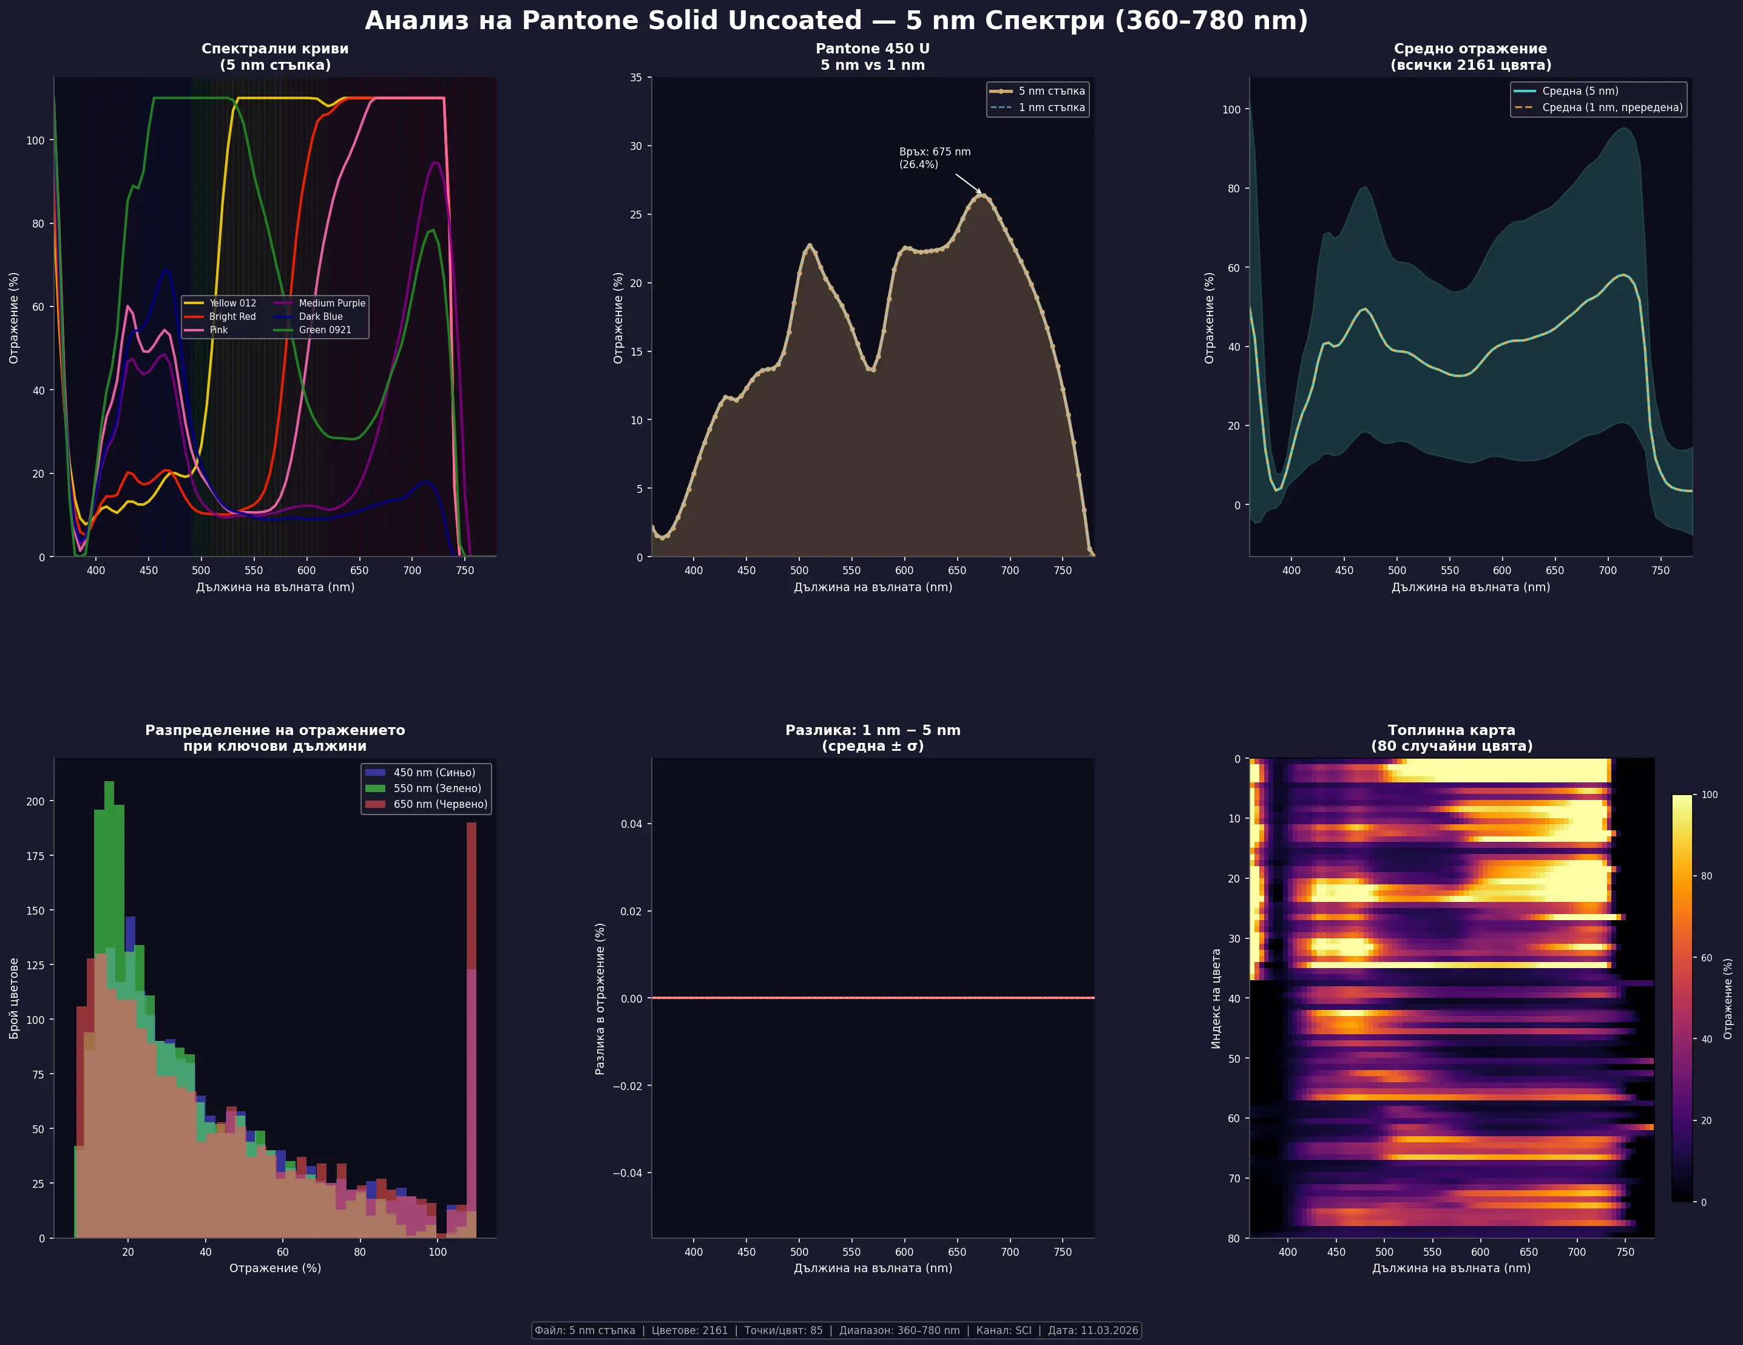Click the colorbar's vertical "Отражение (%)" label
Viewport: 1743px width, 1345px height.
coord(1728,998)
